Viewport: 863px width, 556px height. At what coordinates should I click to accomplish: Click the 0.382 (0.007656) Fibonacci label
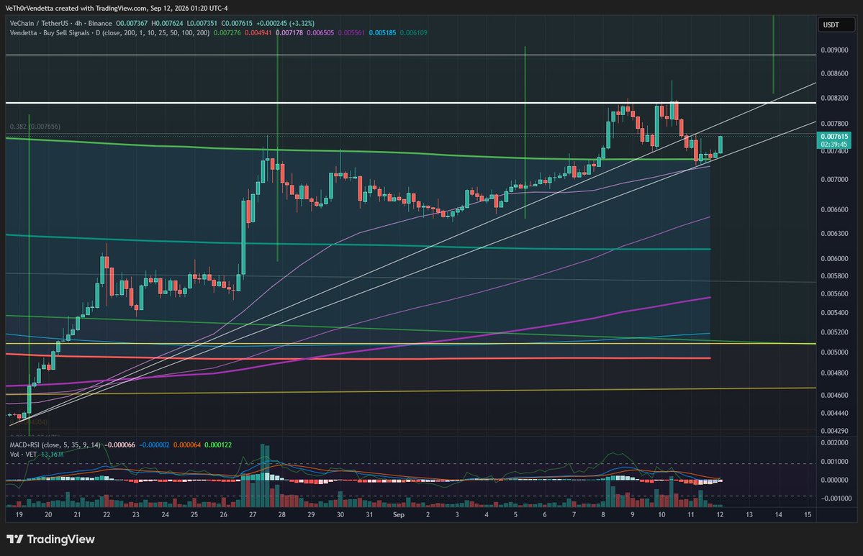pyautogui.click(x=35, y=127)
